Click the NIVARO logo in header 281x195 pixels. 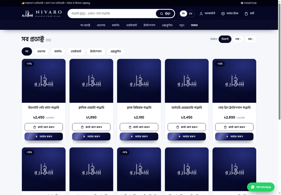42,14
